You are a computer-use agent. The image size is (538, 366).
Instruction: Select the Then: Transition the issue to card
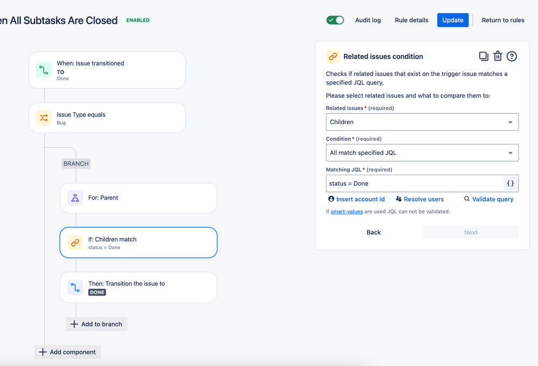pos(138,288)
